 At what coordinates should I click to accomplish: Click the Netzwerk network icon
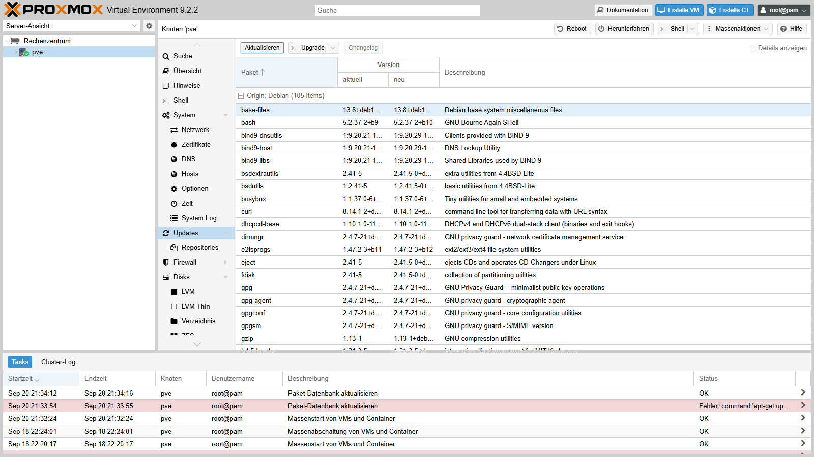tap(174, 130)
